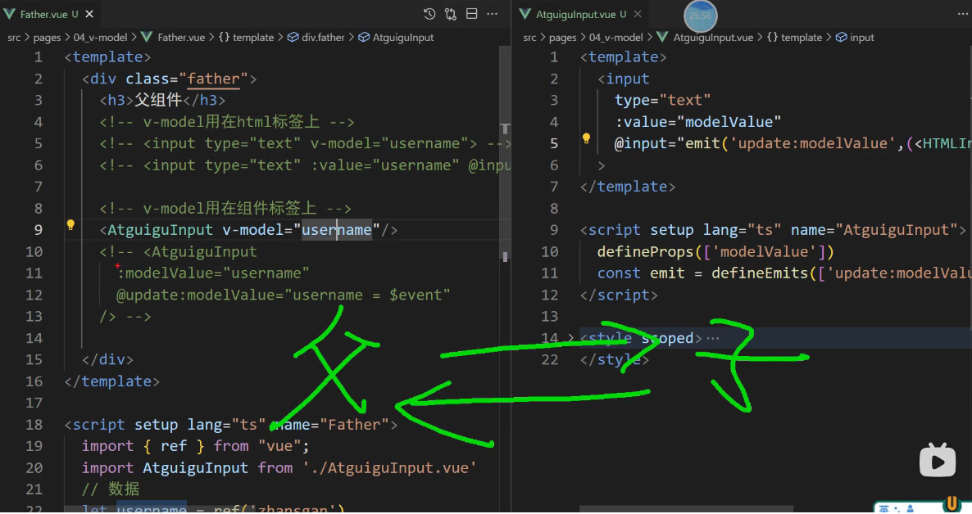Click the @input emit handler line
The image size is (972, 514).
click(x=793, y=144)
